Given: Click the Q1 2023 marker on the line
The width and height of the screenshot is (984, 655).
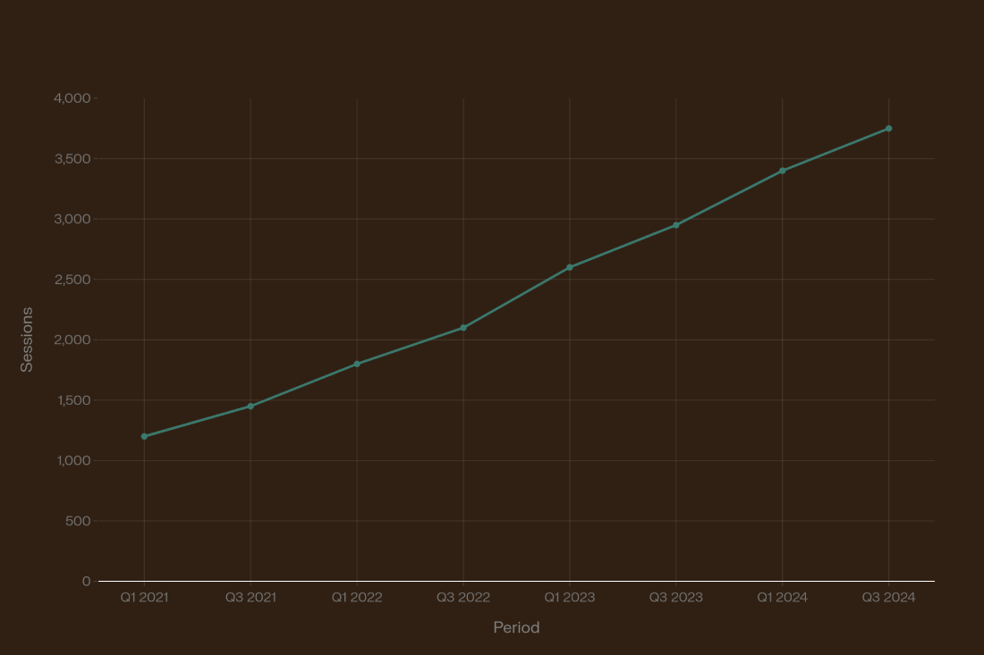Looking at the screenshot, I should (x=570, y=267).
